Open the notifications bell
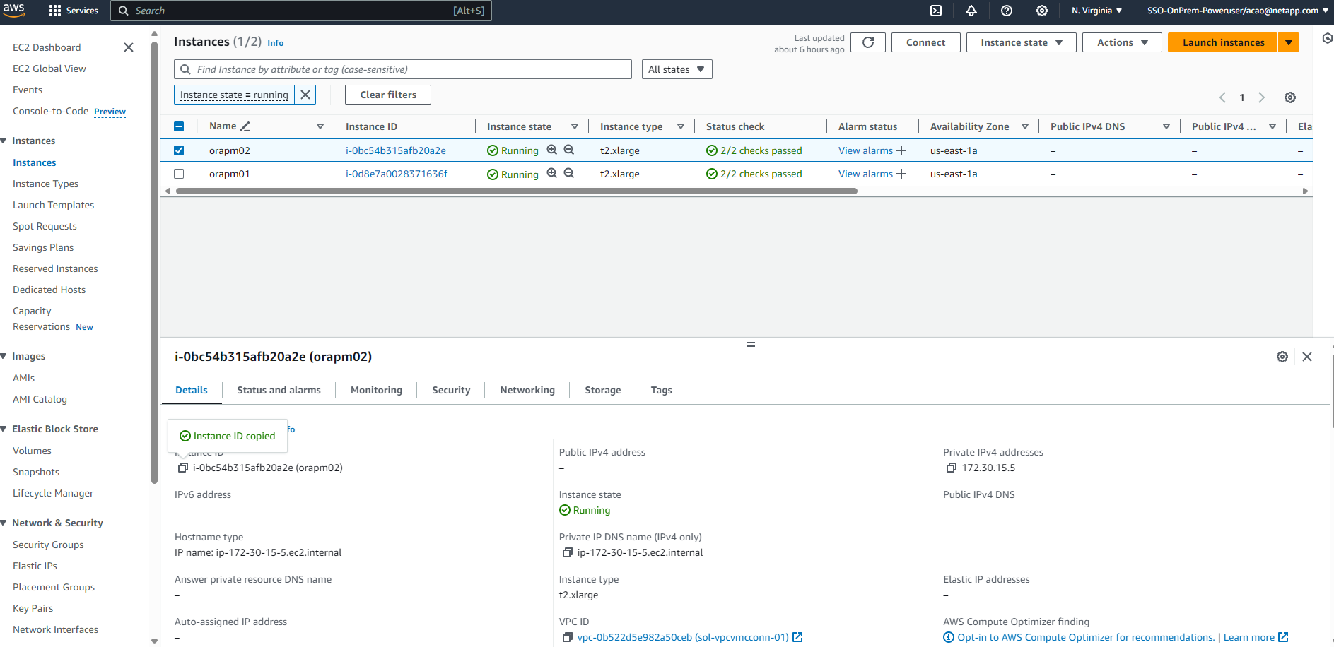 click(971, 11)
